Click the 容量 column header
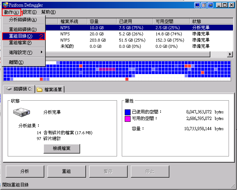Image resolution: width=237 pixels, height=190 pixels. 102,22
